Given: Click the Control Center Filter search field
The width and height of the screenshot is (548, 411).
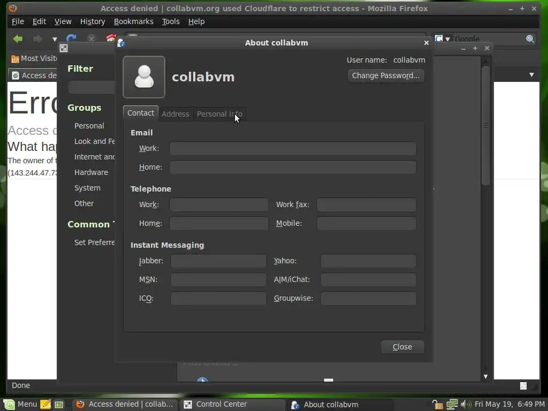Looking at the screenshot, I should point(92,87).
